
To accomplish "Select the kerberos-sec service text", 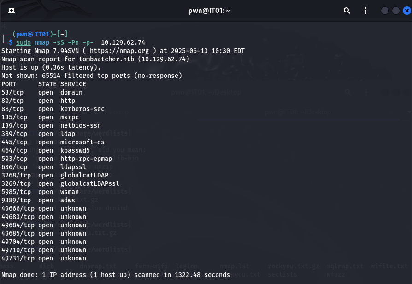I will coord(82,109).
